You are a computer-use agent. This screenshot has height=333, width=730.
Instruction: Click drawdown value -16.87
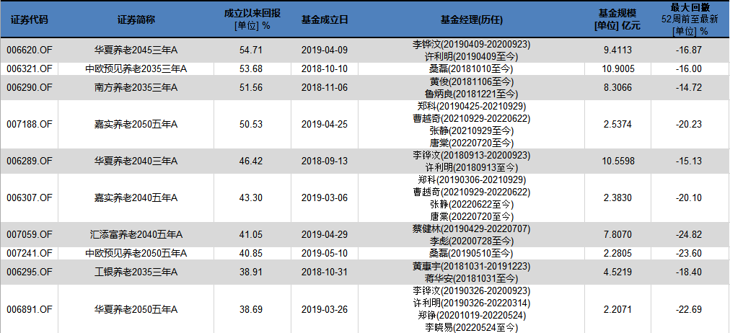(x=689, y=50)
